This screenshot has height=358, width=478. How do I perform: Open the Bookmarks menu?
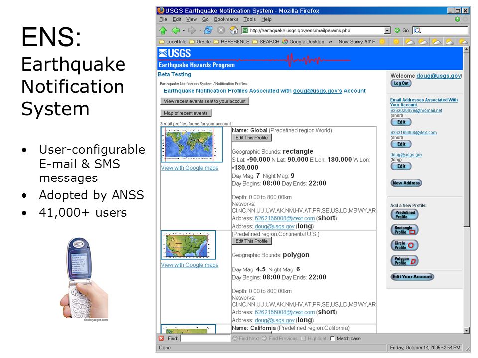coord(226,19)
